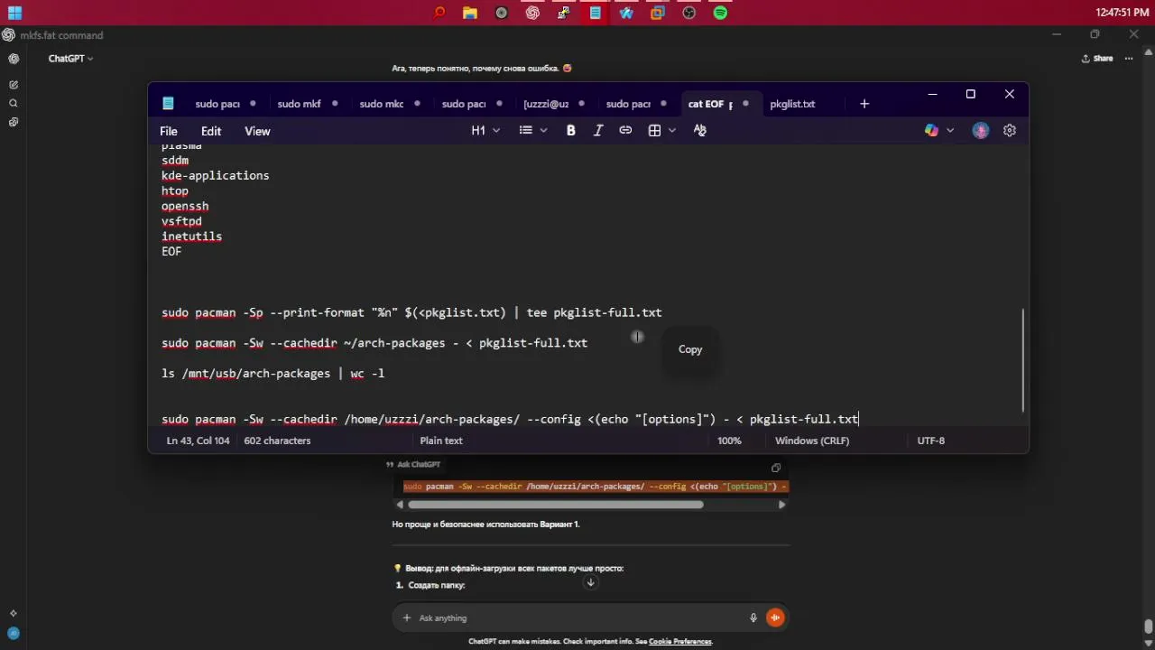Close the [uzzi@uz tab via its dot

(x=581, y=104)
